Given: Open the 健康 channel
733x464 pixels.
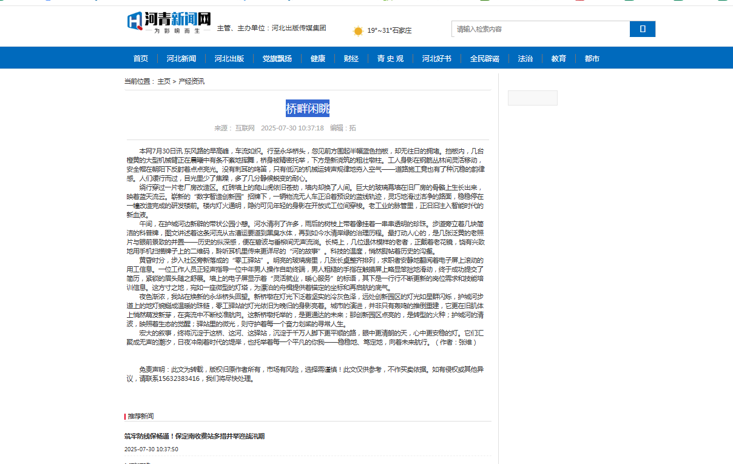Looking at the screenshot, I should (x=318, y=59).
